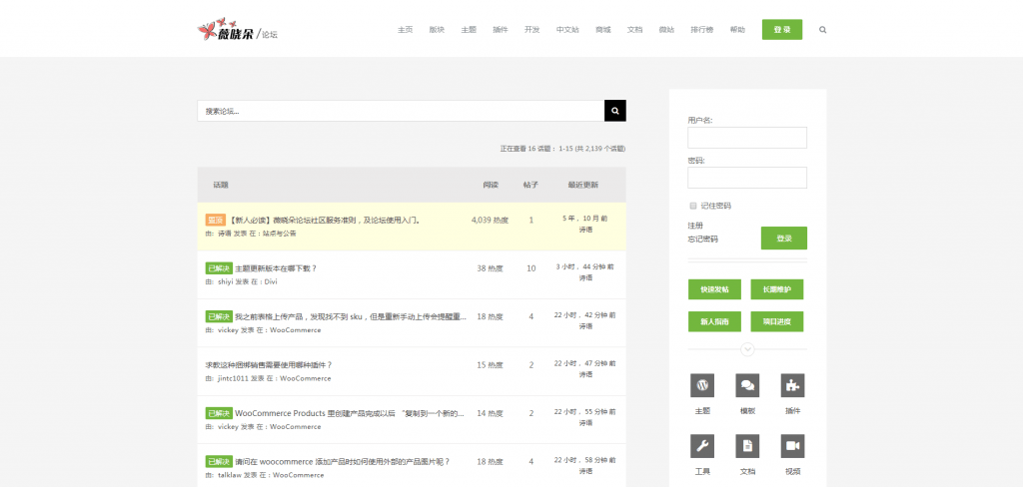Image resolution: width=1023 pixels, height=487 pixels.
Task: Click the 新人指南 button
Action: click(714, 321)
